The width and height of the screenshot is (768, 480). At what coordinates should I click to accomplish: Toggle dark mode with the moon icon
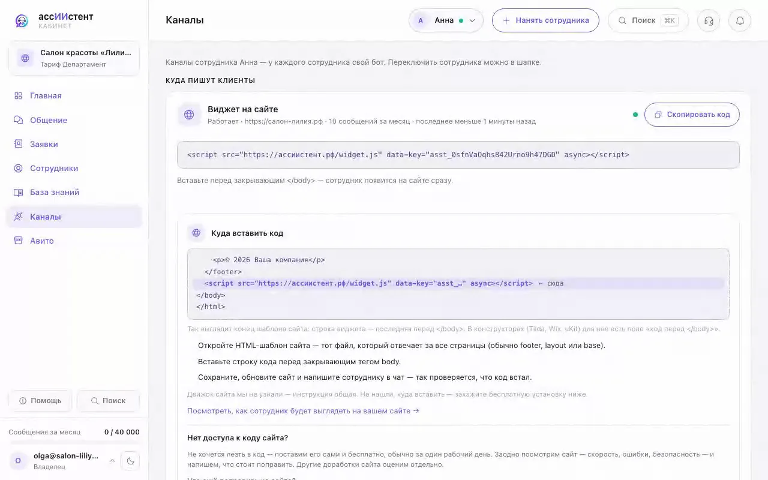point(130,461)
